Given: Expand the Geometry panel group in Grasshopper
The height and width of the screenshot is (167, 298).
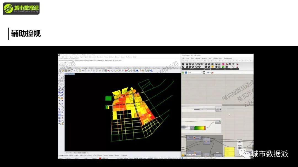Looking at the screenshot, I should 193,69.
